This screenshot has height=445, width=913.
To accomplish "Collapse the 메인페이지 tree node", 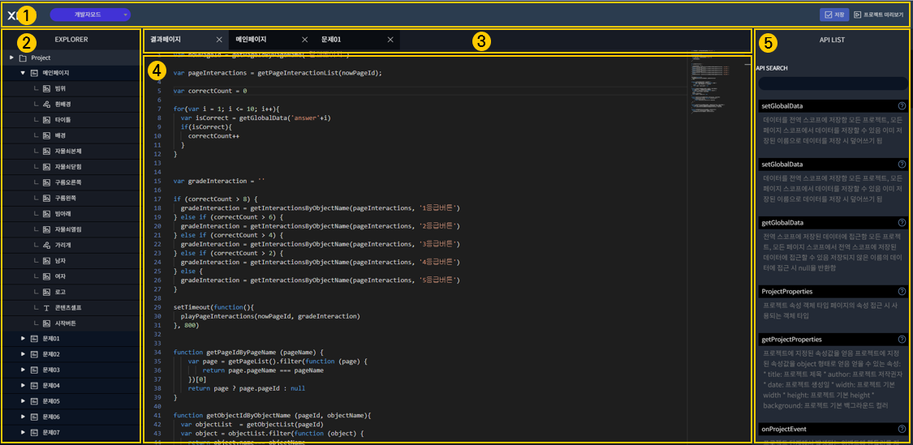I will pos(23,73).
